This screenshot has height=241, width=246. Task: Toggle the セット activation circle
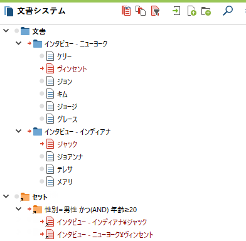[17, 196]
